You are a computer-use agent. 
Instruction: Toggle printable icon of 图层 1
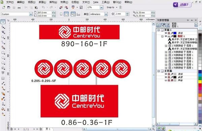pos(169,36)
